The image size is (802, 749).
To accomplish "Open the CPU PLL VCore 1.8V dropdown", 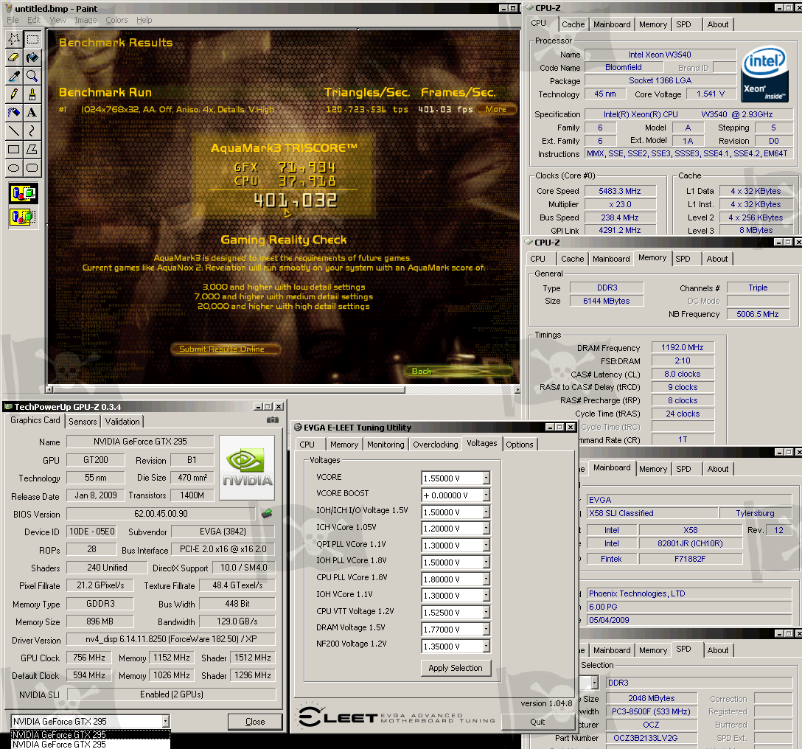I will pyautogui.click(x=486, y=579).
